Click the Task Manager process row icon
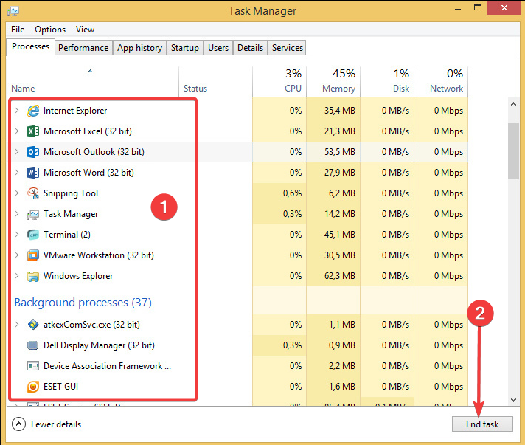The width and height of the screenshot is (525, 445). (x=32, y=214)
